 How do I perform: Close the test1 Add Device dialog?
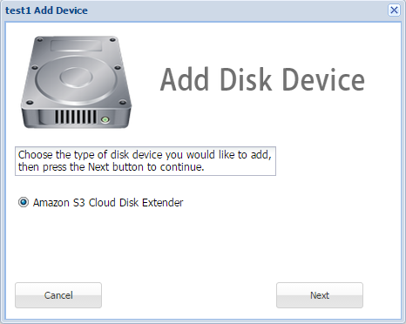394,10
